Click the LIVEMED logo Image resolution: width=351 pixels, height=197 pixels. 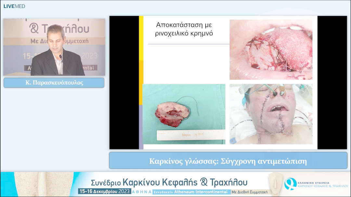pos(14,6)
